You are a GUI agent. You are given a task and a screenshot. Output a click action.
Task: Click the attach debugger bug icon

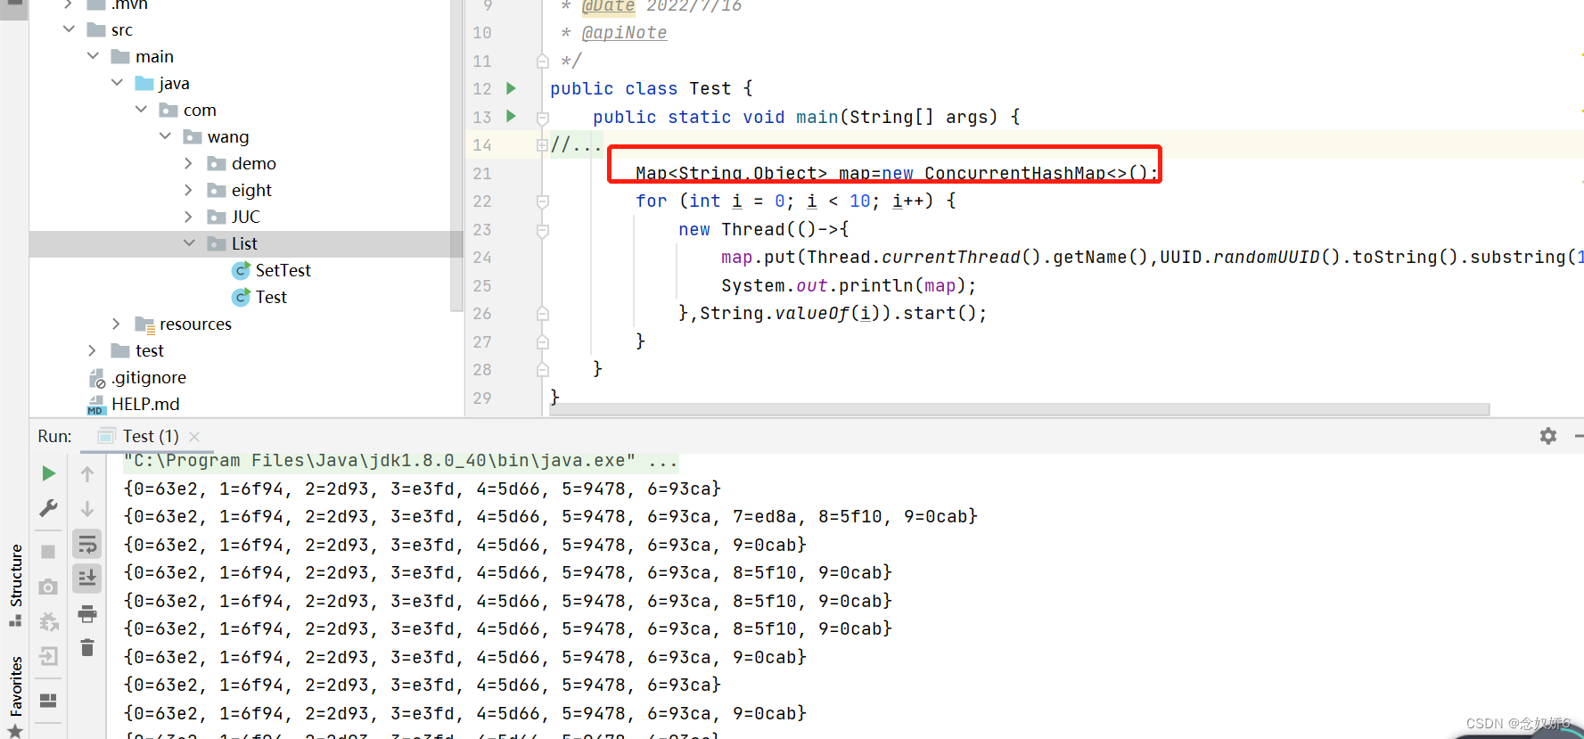tap(49, 621)
